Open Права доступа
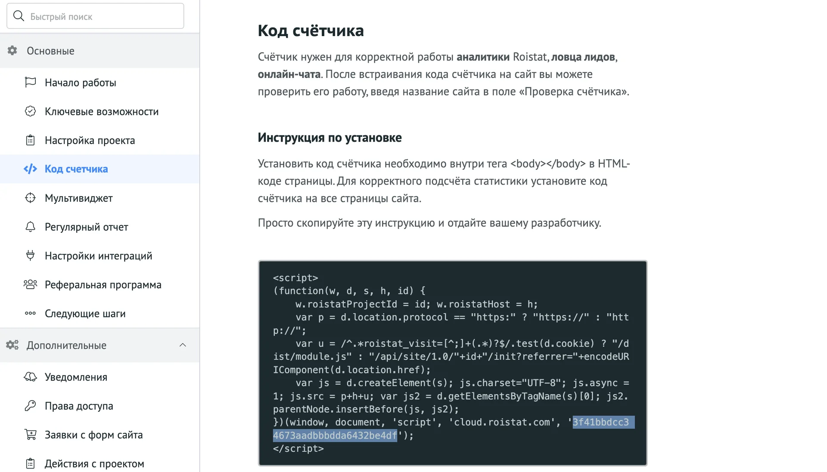 [79, 406]
